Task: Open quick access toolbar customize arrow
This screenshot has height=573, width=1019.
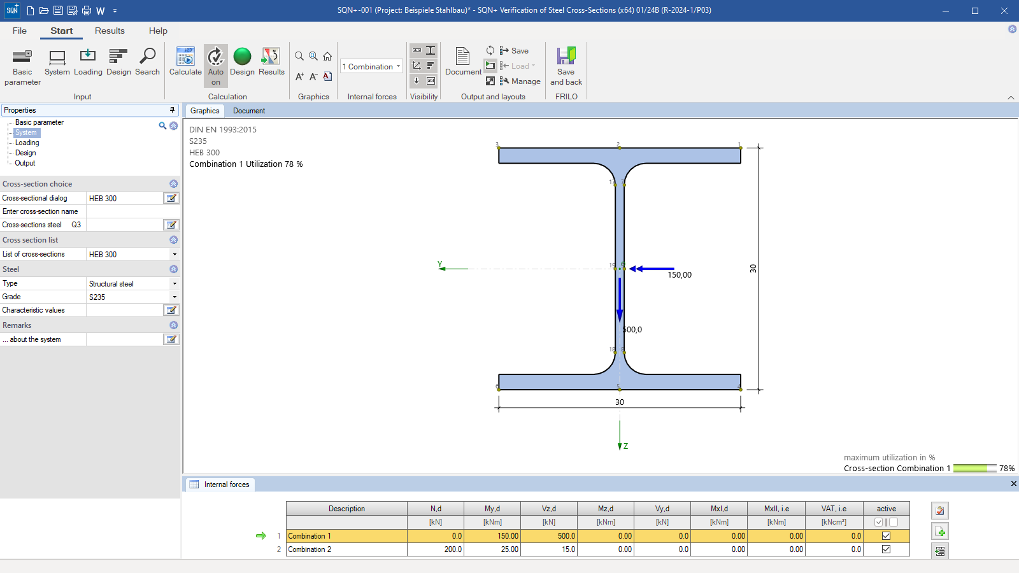Action: click(115, 11)
